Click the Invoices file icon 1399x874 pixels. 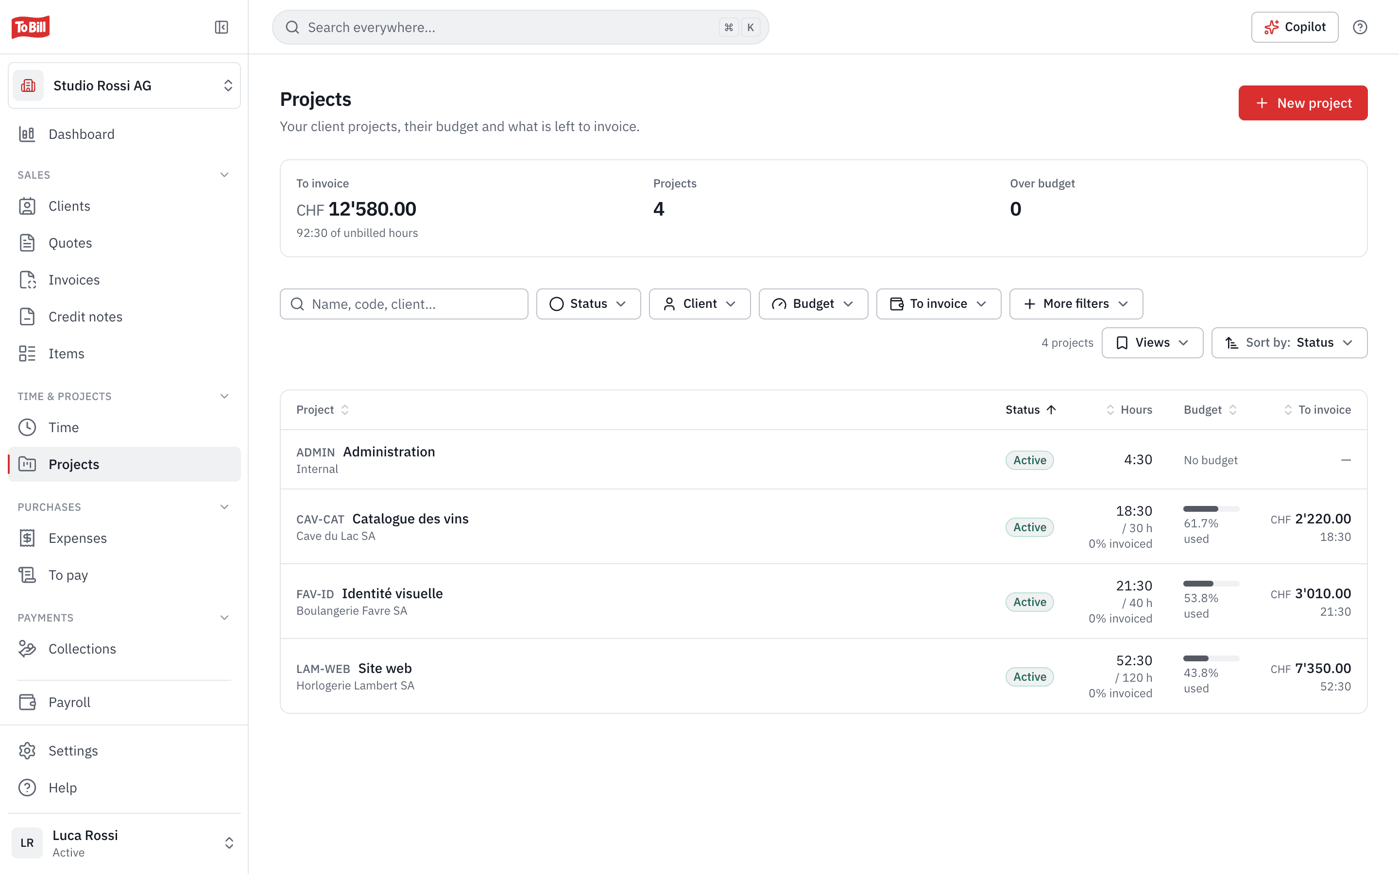tap(27, 280)
